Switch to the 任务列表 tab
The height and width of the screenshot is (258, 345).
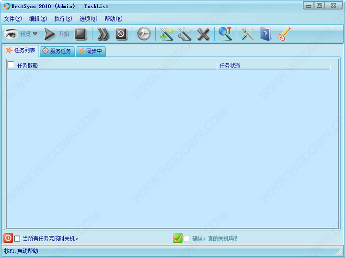[x=22, y=51]
